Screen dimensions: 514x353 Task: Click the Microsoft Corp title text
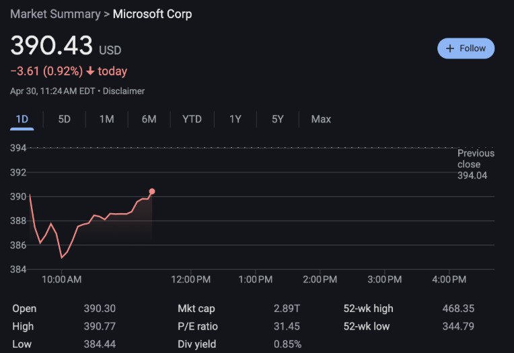coord(152,14)
